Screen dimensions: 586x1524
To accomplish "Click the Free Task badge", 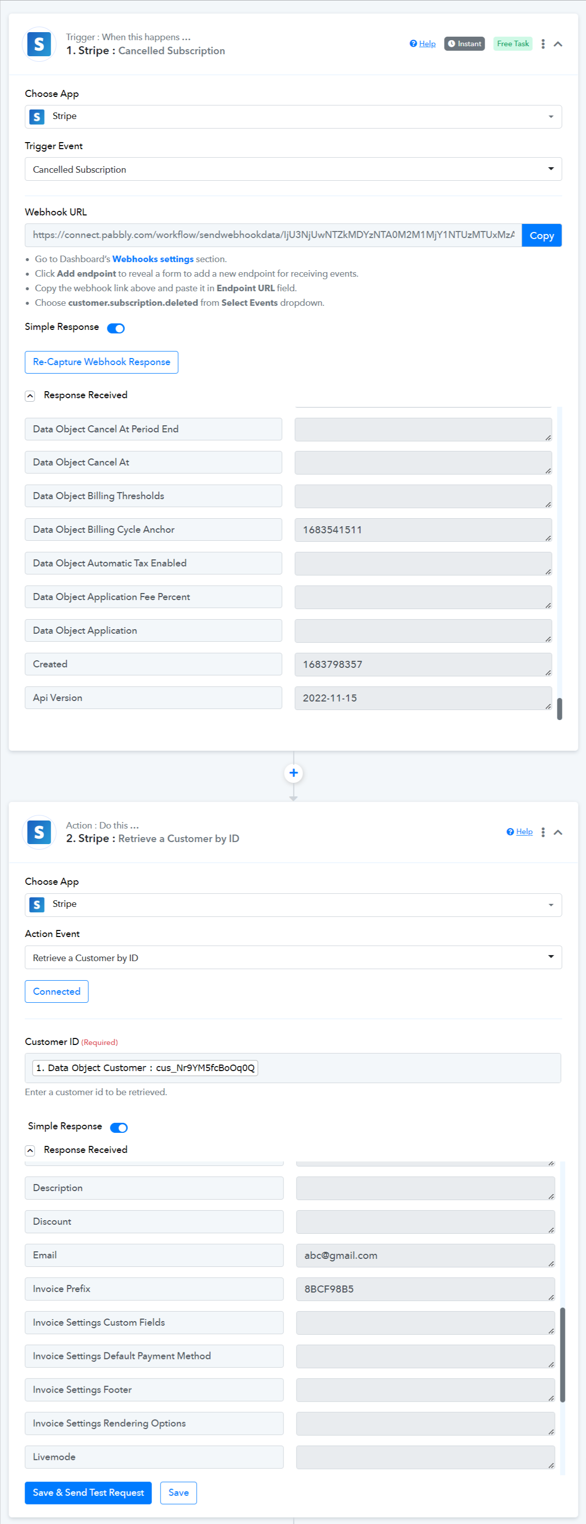I will click(513, 44).
